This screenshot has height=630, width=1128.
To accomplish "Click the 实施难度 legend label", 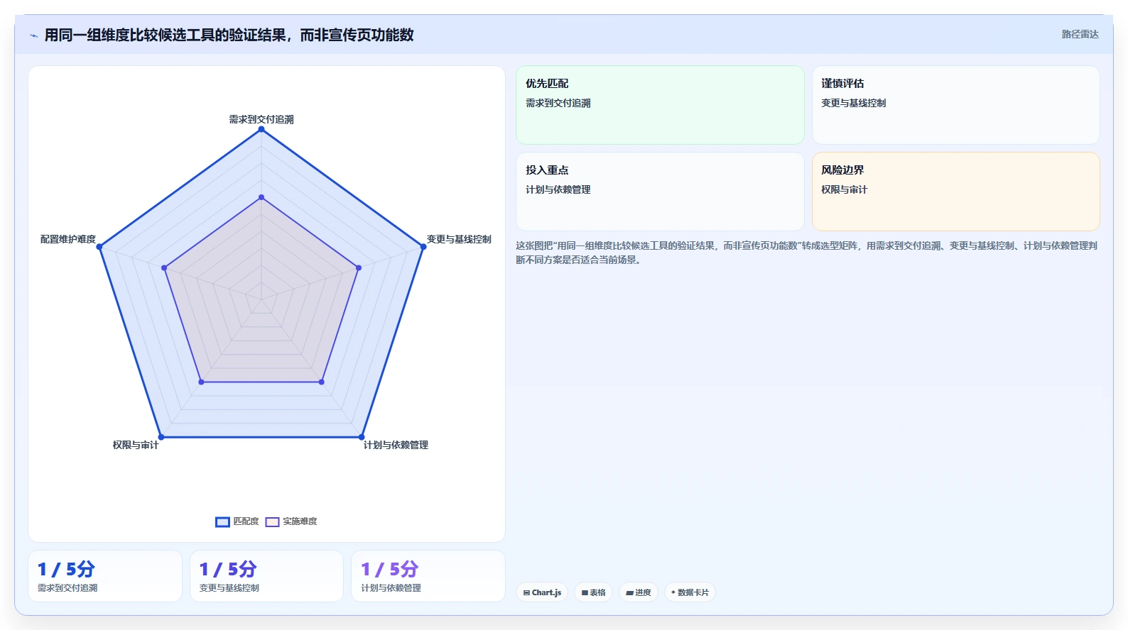I will (300, 521).
